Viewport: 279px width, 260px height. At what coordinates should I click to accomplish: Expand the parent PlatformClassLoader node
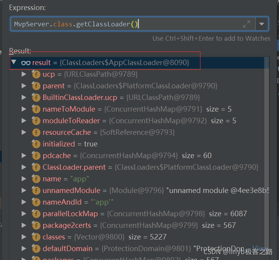coord(24,86)
